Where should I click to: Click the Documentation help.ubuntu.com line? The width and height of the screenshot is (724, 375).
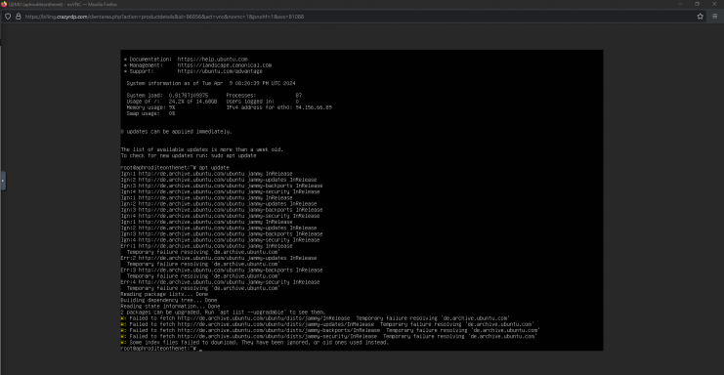click(186, 59)
